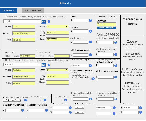Open the payer selection dropdown showing TEST
This screenshot has width=146, height=121.
tap(22, 21)
